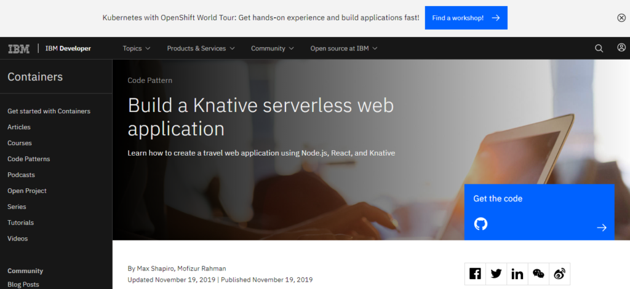The width and height of the screenshot is (630, 289).
Task: Open Articles in the sidebar
Action: (x=19, y=127)
